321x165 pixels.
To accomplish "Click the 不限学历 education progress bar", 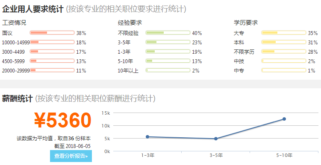I will pyautogui.click(x=284, y=52).
